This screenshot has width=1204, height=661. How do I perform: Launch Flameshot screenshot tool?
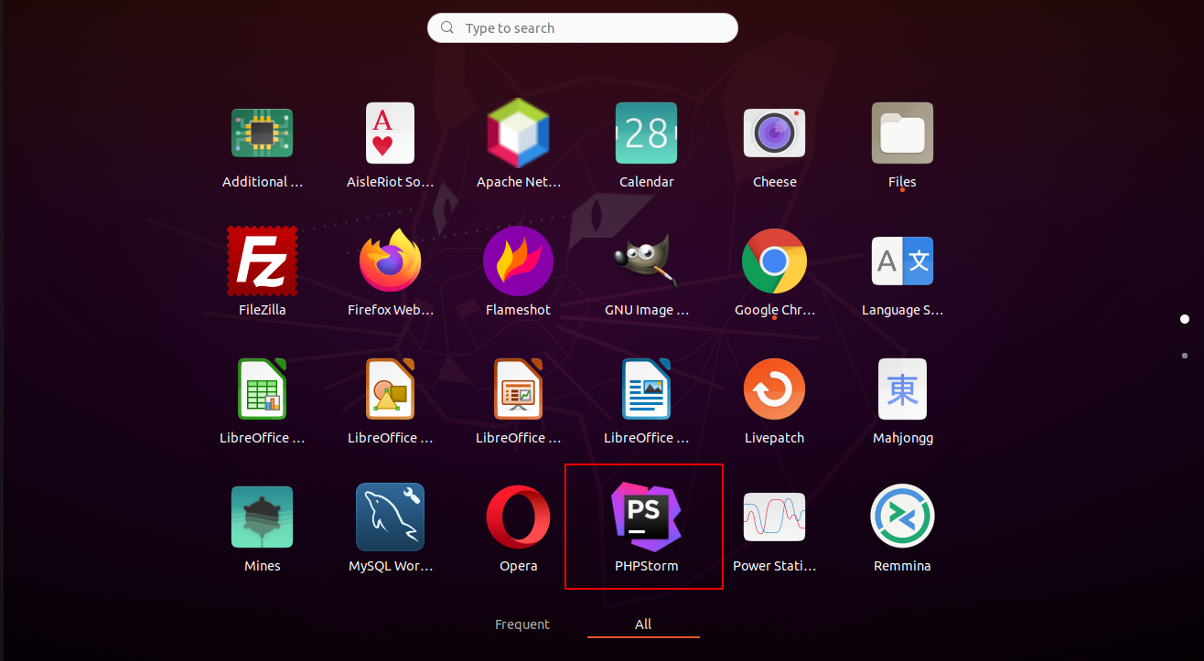[x=518, y=261]
